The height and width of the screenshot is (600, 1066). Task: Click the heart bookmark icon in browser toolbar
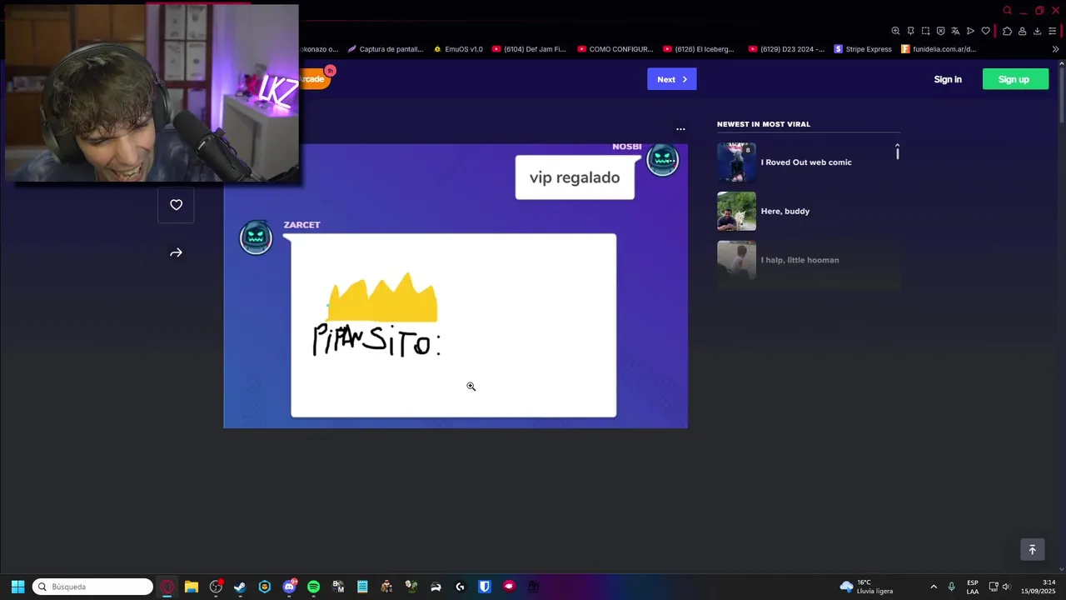[985, 31]
